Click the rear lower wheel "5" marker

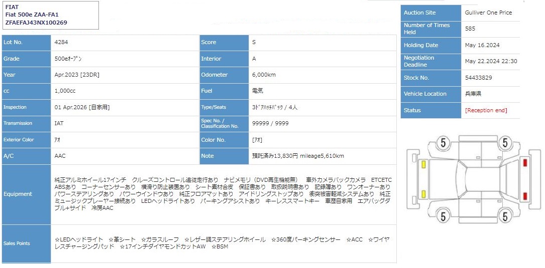505,216
